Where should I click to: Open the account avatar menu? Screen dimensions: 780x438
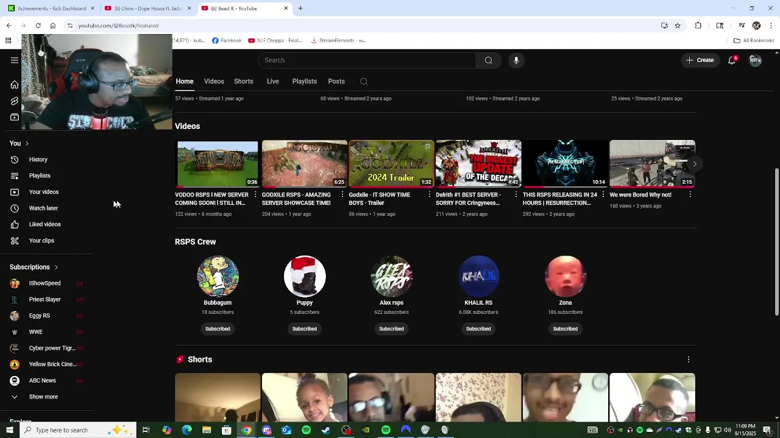pyautogui.click(x=756, y=60)
